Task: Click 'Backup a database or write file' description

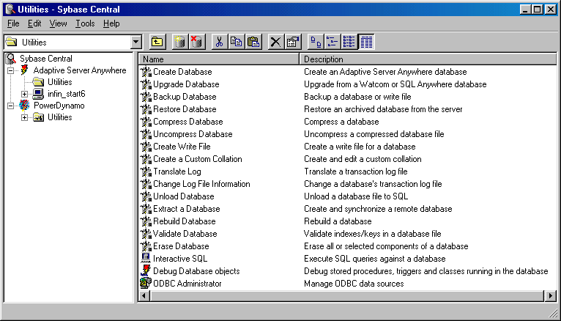Action: 357,97
